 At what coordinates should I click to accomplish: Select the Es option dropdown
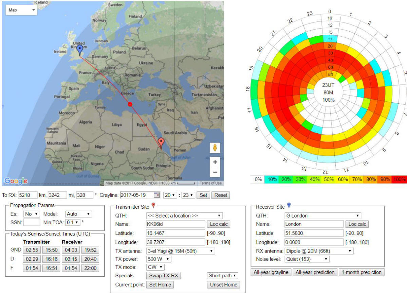point(32,214)
